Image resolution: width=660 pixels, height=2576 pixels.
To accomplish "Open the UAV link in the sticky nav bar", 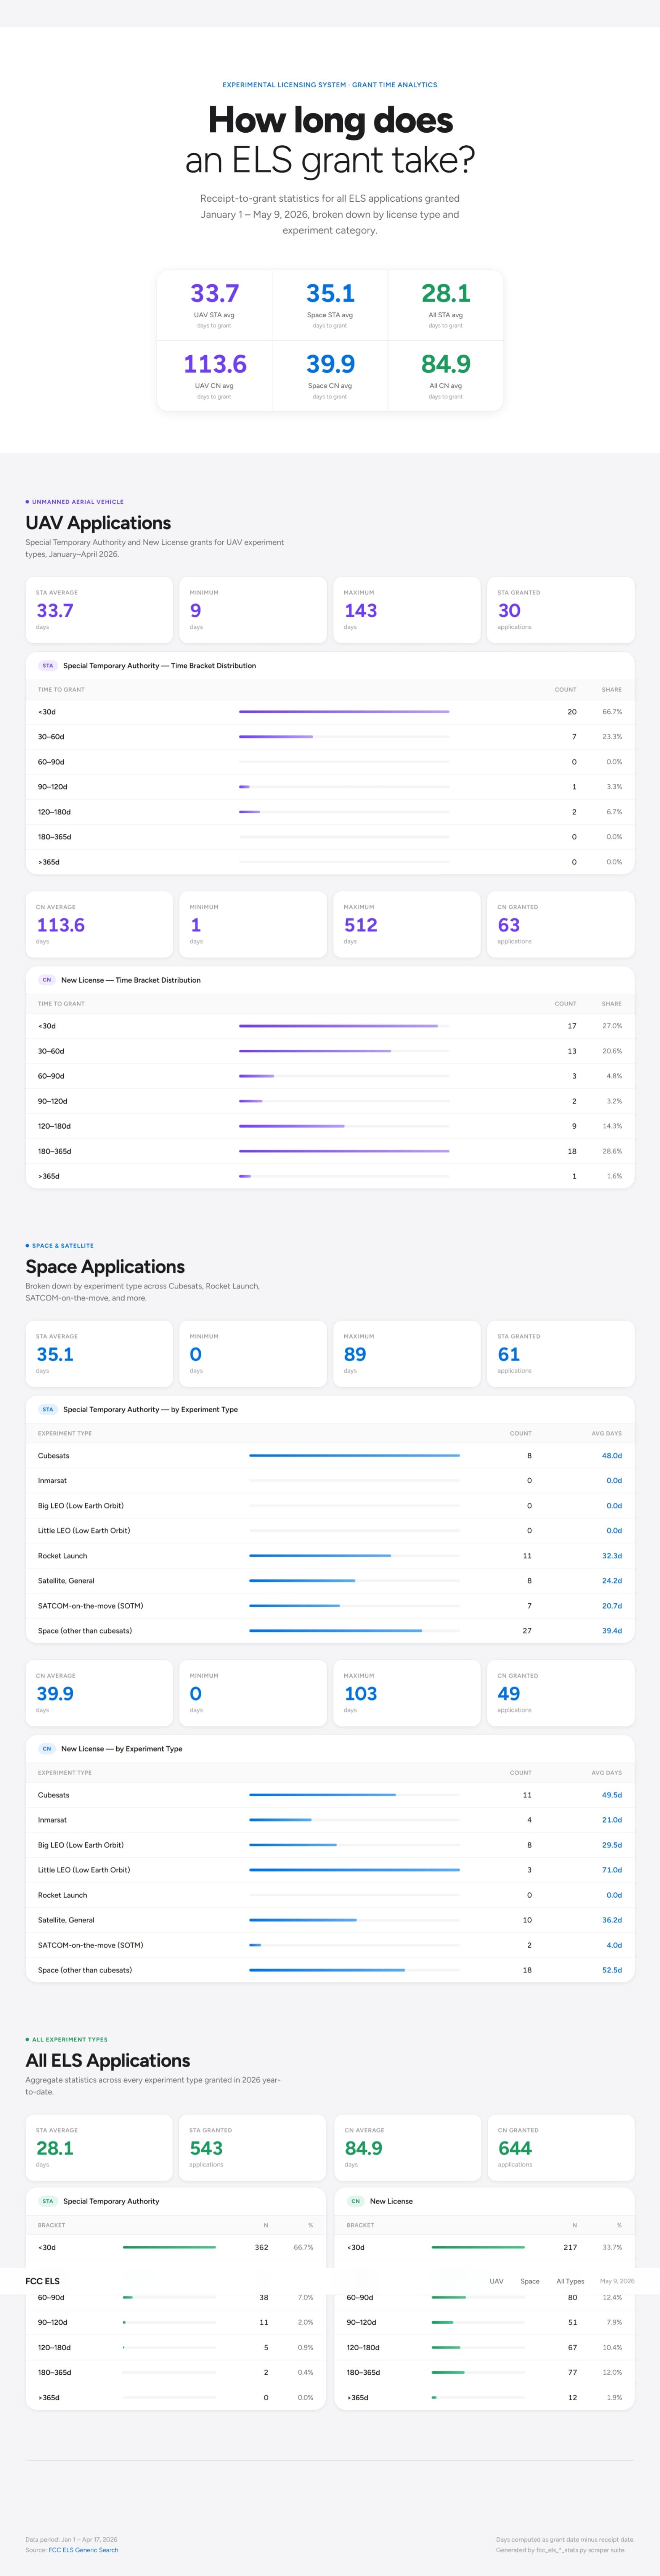I will pyautogui.click(x=496, y=2281).
